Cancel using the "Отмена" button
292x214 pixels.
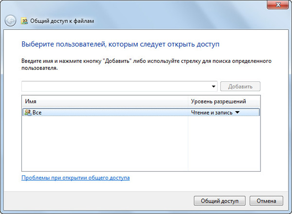pyautogui.click(x=266, y=200)
